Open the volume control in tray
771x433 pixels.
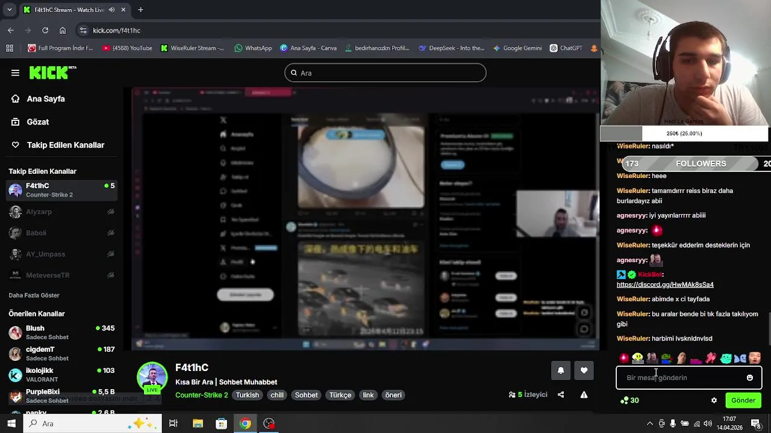[x=707, y=423]
